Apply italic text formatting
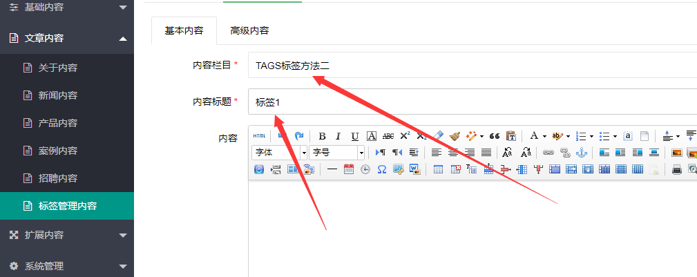Viewport: 697px width, 277px height. click(x=338, y=136)
